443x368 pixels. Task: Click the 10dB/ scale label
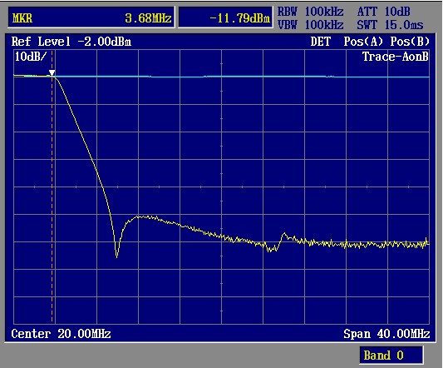(x=31, y=57)
